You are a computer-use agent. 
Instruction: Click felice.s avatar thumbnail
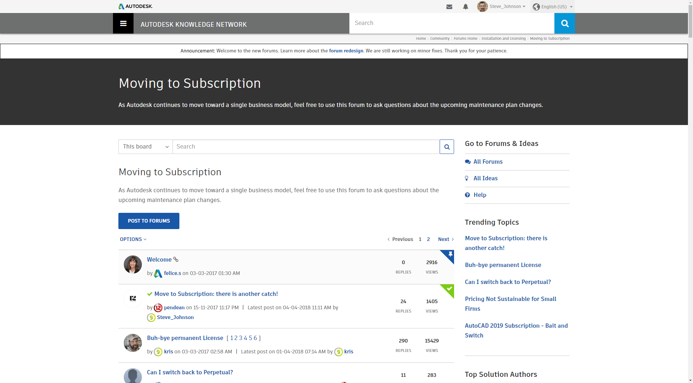coord(133,264)
